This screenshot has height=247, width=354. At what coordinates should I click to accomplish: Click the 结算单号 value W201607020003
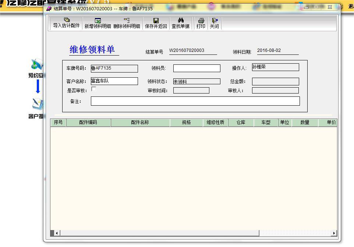point(187,50)
